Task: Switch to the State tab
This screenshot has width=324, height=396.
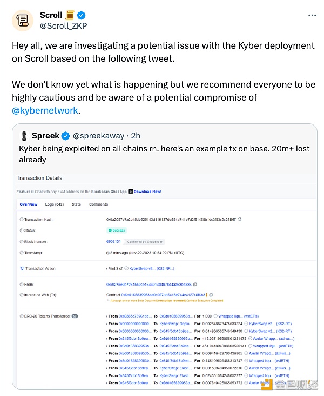Action: (x=76, y=204)
